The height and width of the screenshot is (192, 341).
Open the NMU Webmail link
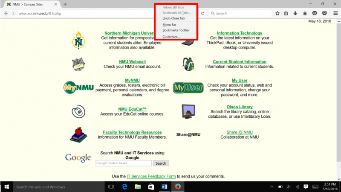(x=132, y=61)
